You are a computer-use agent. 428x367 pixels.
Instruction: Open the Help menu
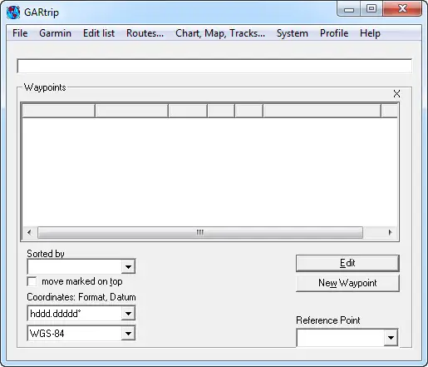[370, 33]
